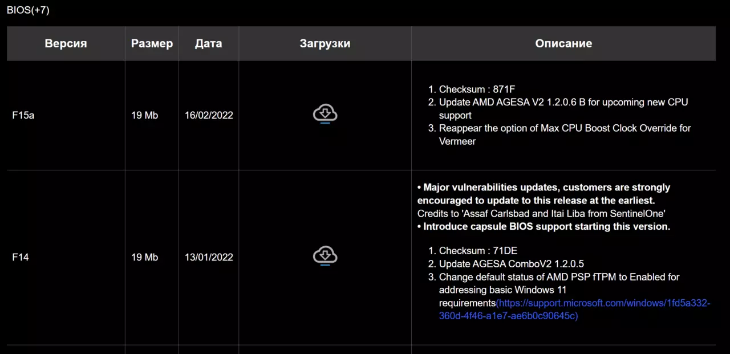The width and height of the screenshot is (730, 354).
Task: Select the Описание column header
Action: pos(563,44)
